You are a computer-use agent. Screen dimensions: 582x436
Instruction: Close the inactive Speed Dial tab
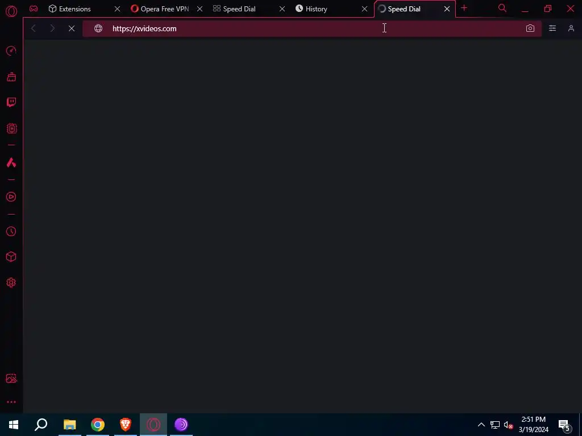click(x=282, y=9)
